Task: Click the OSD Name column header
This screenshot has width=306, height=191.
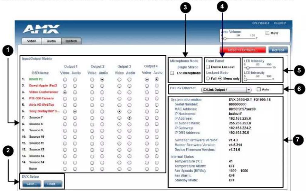Action: pyautogui.click(x=40, y=73)
